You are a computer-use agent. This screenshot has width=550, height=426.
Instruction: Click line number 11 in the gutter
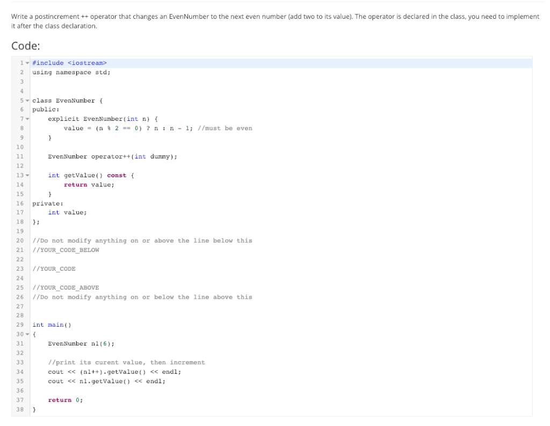tap(20, 156)
